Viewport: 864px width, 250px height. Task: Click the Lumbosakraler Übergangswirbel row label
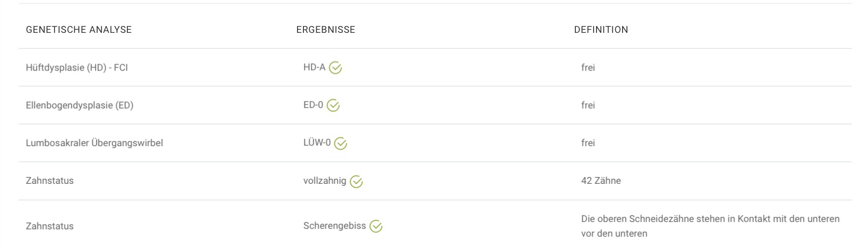click(x=94, y=143)
